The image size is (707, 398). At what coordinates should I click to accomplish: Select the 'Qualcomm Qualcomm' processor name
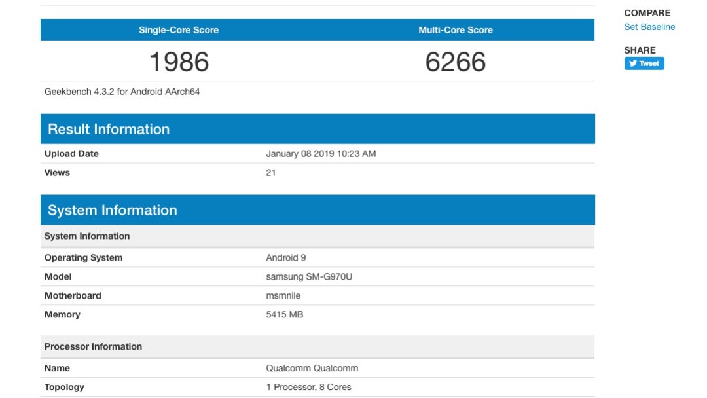pyautogui.click(x=312, y=369)
